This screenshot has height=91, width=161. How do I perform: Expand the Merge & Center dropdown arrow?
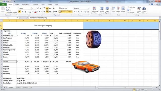pos(72,12)
